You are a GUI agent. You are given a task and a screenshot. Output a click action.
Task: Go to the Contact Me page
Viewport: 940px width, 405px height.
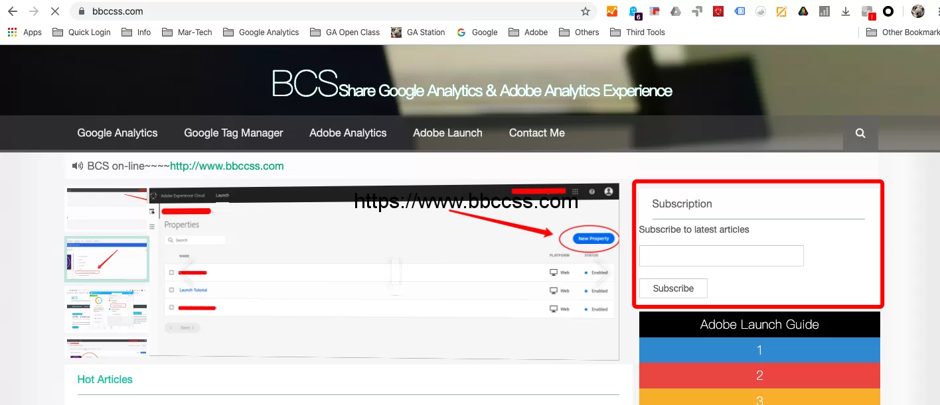(537, 133)
